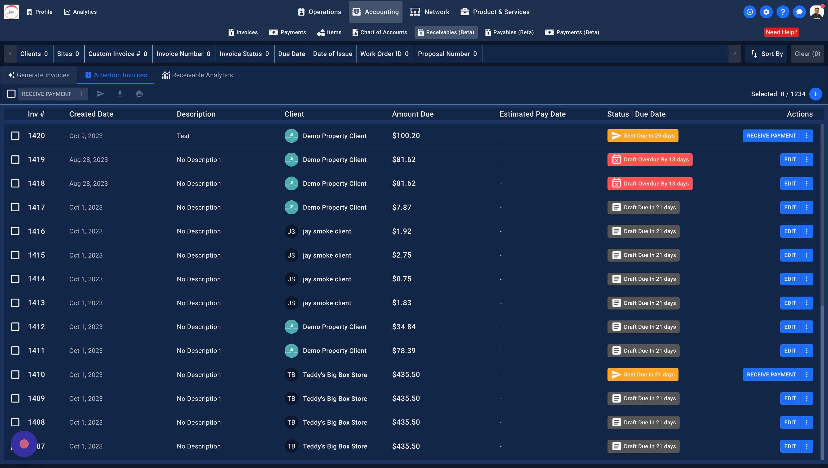Screen dimensions: 828x468
Task: Click EDIT for invoice 1417
Action: point(790,207)
